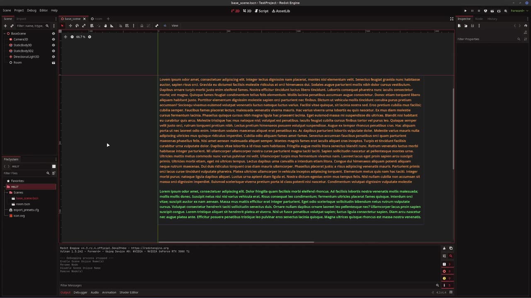Viewport: 531px width, 298px height.
Task: Open the Debugger bottom panel
Action: click(x=80, y=292)
